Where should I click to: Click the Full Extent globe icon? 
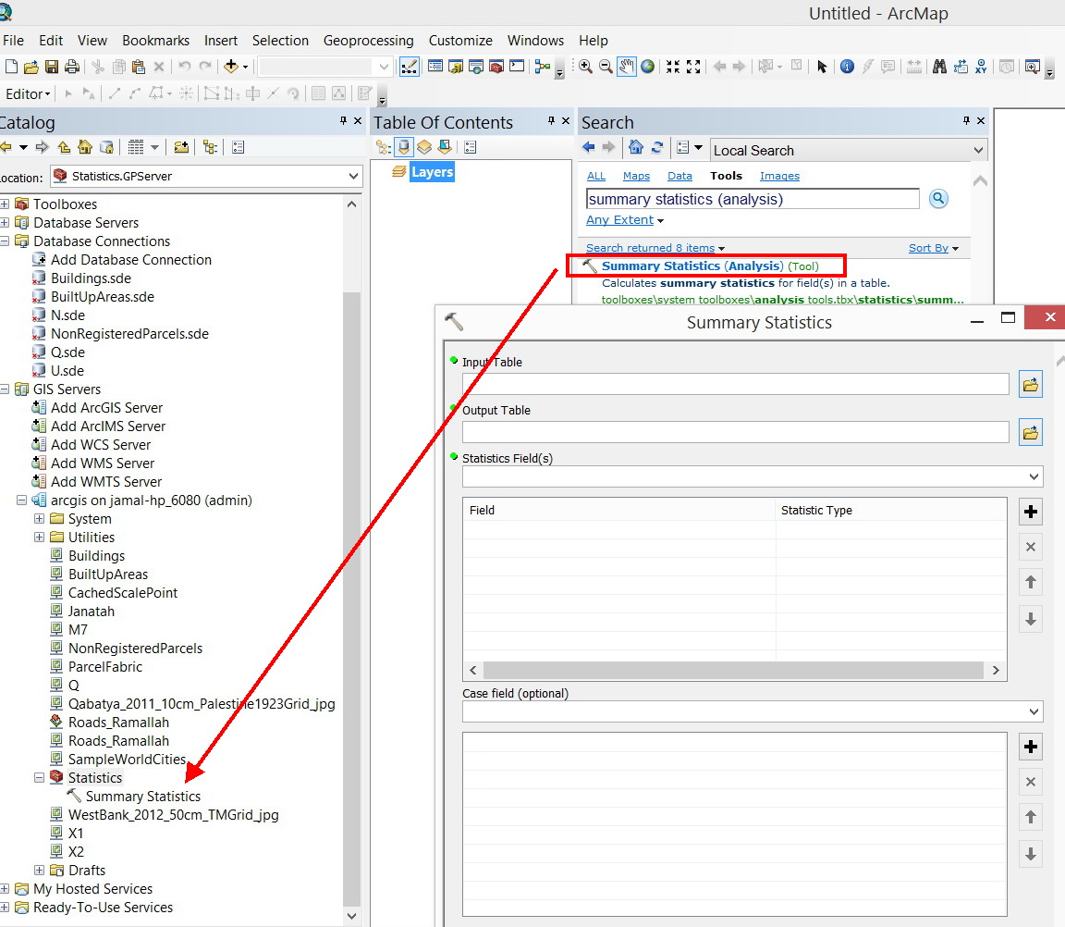point(648,67)
